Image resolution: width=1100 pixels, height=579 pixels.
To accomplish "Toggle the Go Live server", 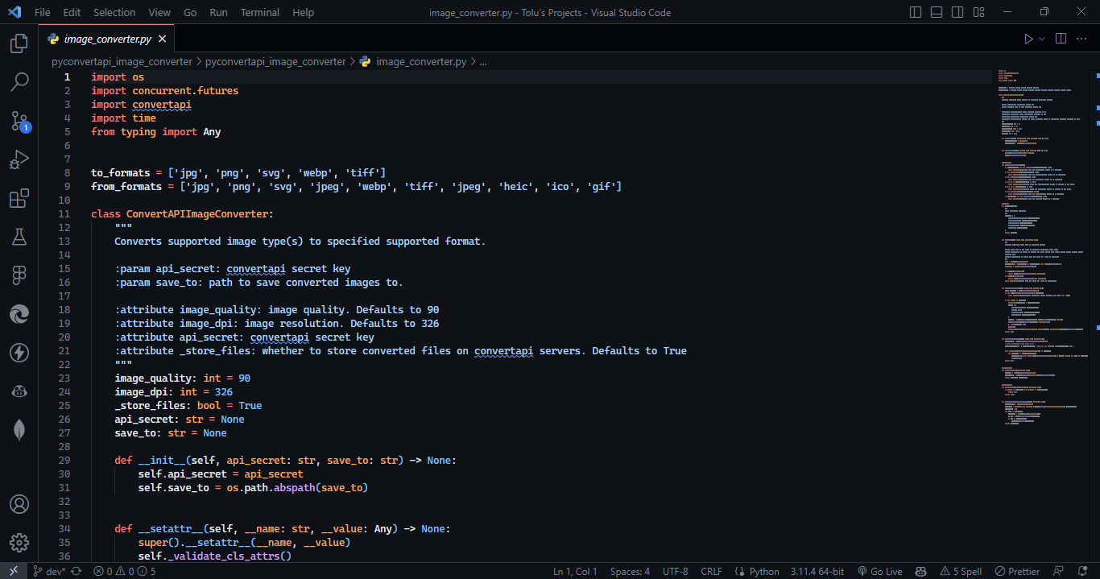I will 880,571.
